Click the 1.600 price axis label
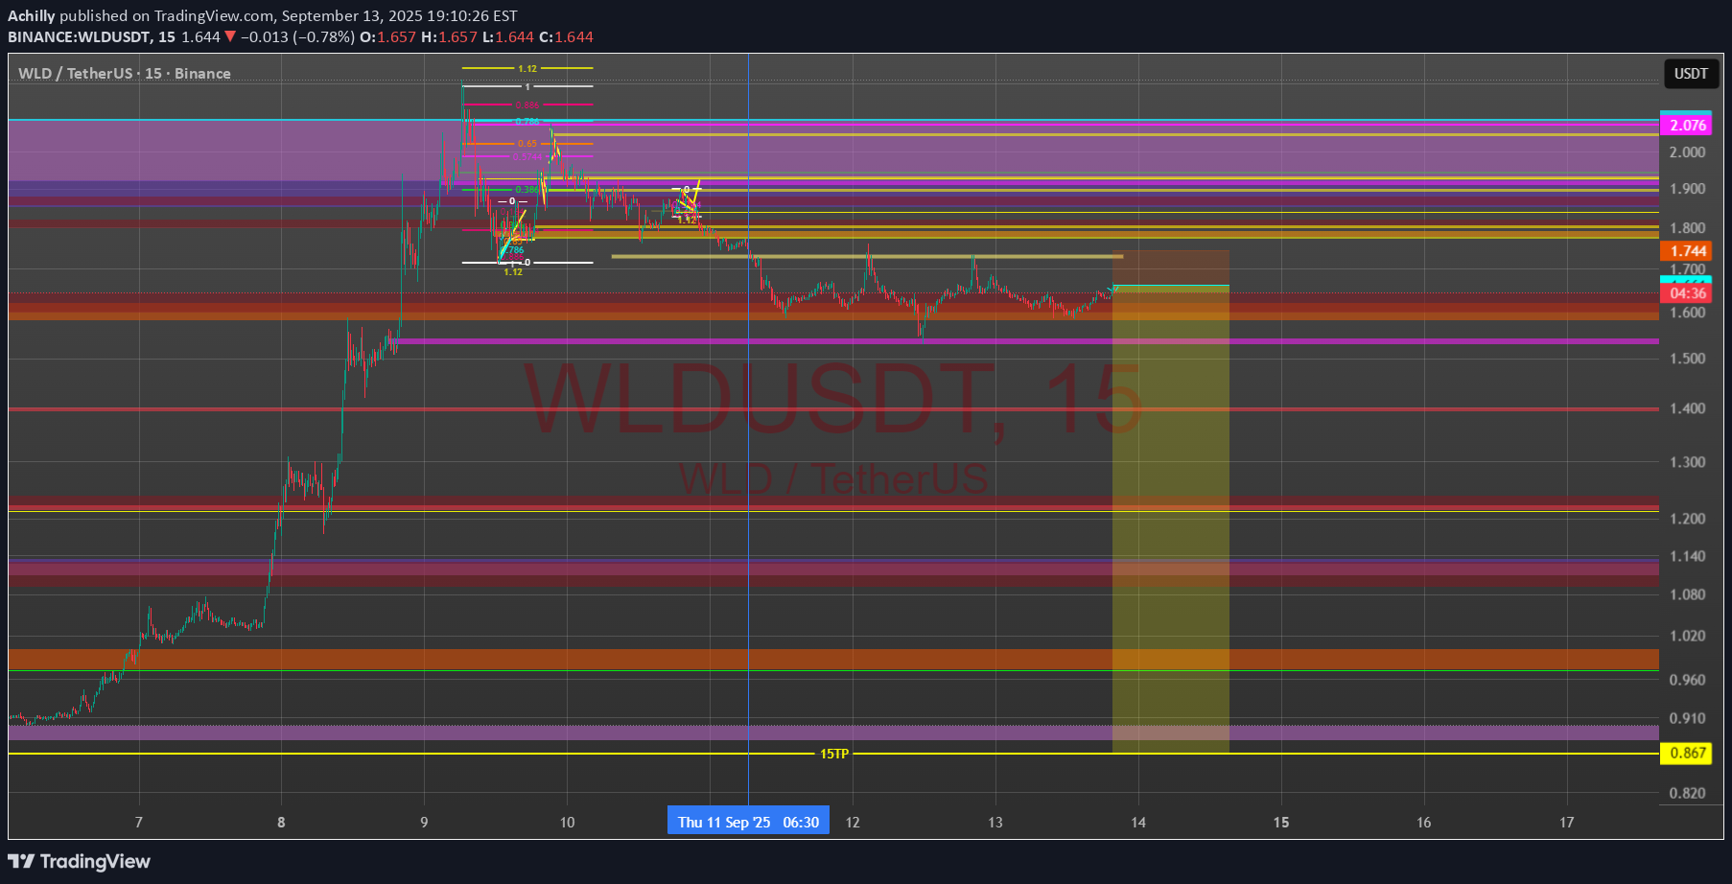The image size is (1732, 884). click(1688, 313)
